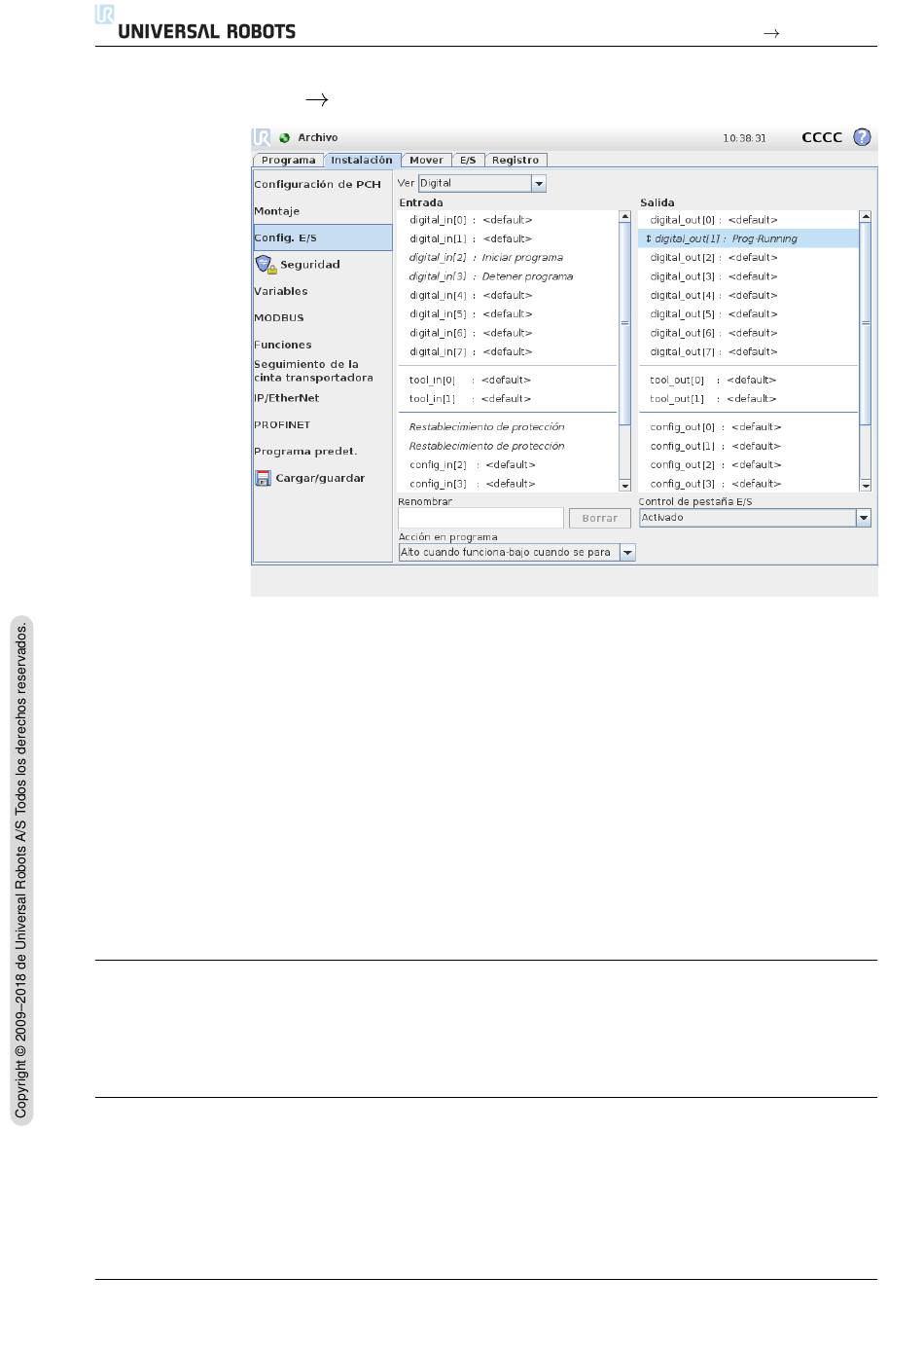Screen dimensions: 924x1350
Task: Open Configuración de PCH in sidebar
Action: [x=318, y=184]
